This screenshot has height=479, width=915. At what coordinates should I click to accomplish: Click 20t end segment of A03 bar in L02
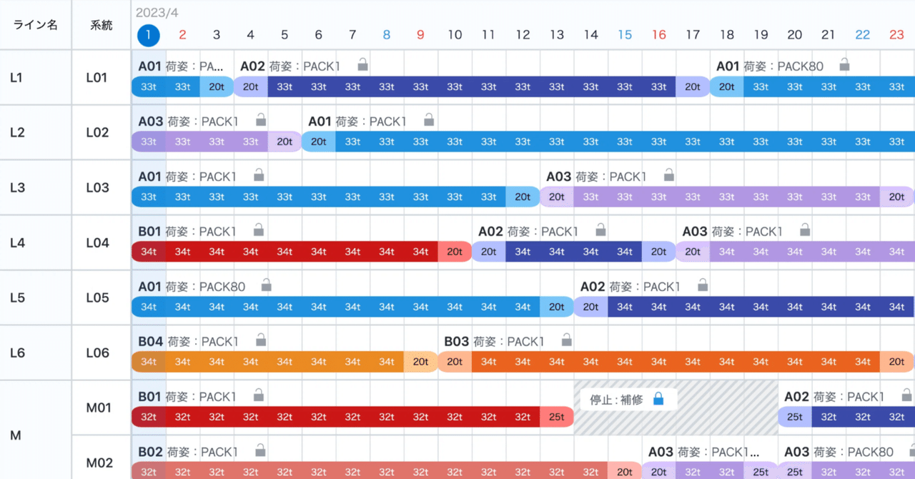pyautogui.click(x=285, y=142)
